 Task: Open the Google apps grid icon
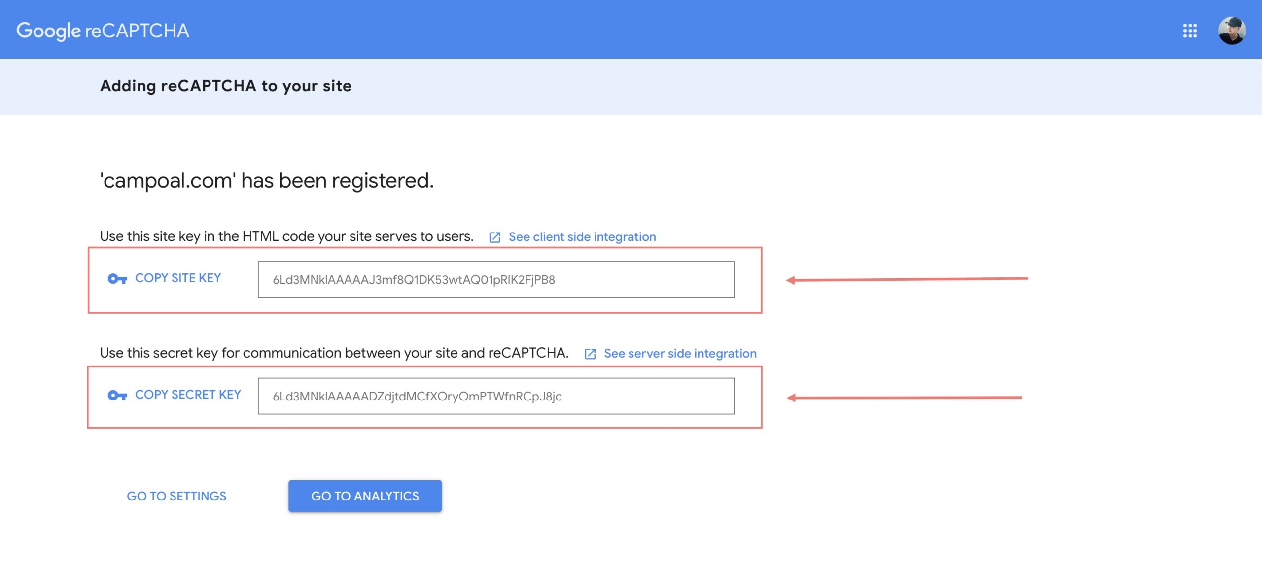[1190, 31]
